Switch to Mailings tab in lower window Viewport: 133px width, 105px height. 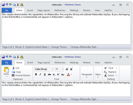[74, 62]
